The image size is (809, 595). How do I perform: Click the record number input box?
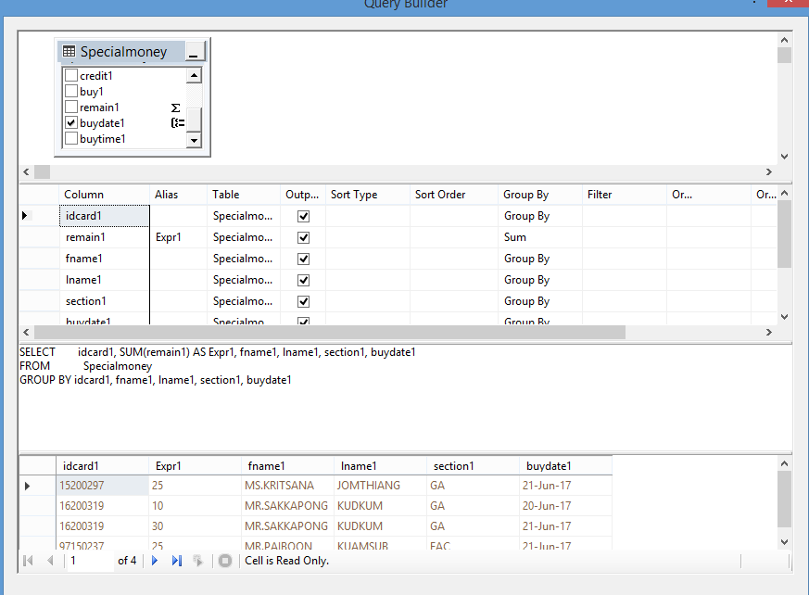(x=90, y=561)
